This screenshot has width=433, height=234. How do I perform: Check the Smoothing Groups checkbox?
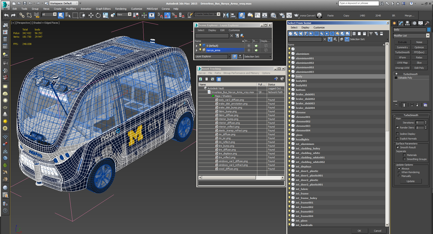404,159
